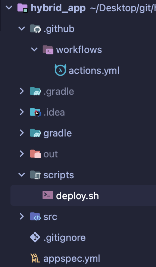Open the deploy.sh file

(77, 196)
